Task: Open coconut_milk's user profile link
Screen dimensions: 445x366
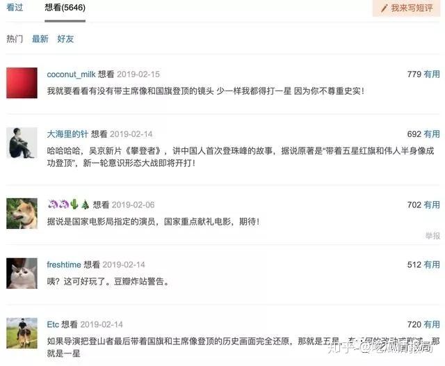Action: 71,74
